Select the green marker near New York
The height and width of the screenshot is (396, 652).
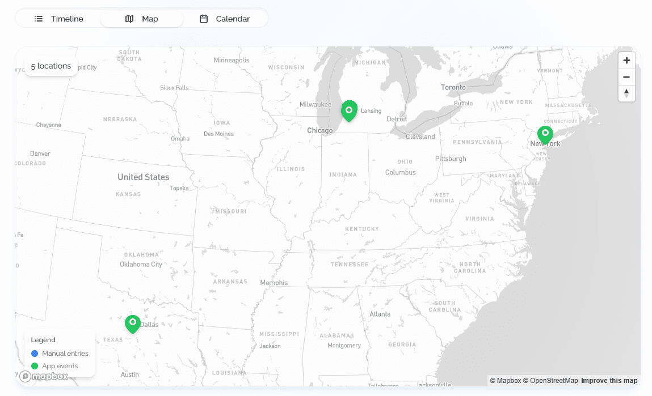click(545, 135)
